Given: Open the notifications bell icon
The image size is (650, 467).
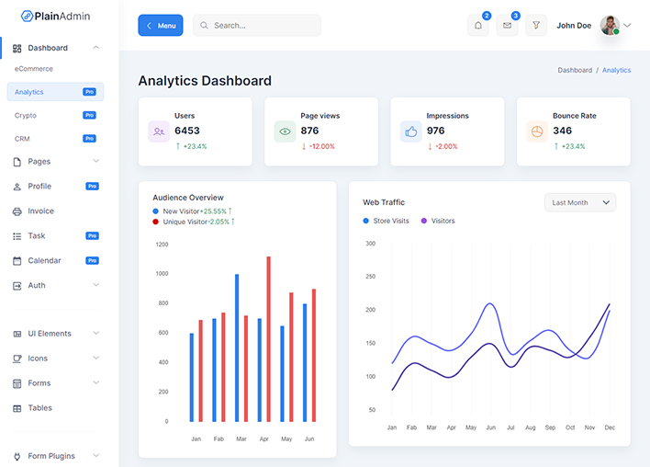Looking at the screenshot, I should click(x=477, y=26).
